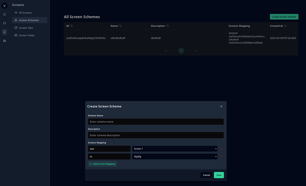The height and width of the screenshot is (186, 306).
Task: Open Screen Fields in sidebar
Action: point(26,35)
